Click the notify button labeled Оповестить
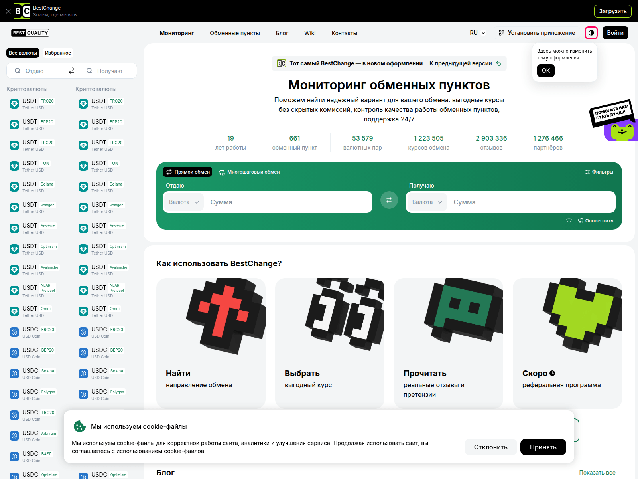Viewport: 638px width, 479px height. [596, 220]
